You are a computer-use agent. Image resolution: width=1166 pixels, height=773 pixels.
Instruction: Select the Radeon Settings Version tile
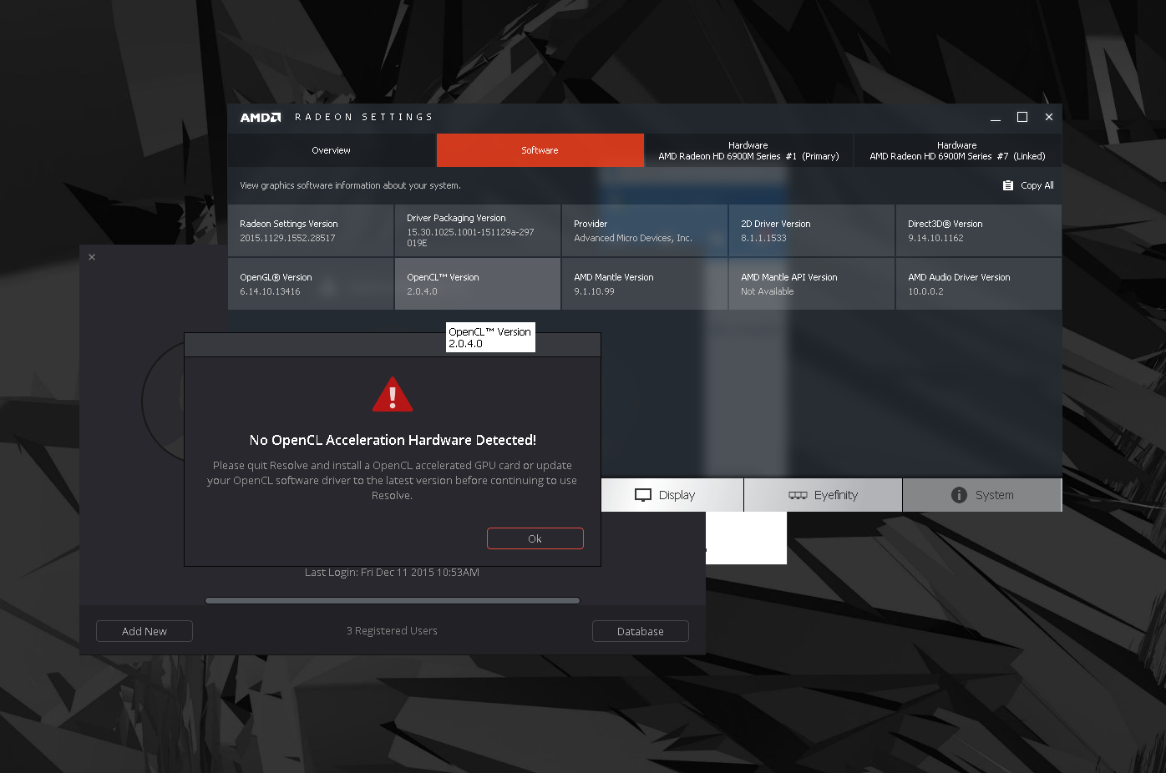tap(311, 230)
